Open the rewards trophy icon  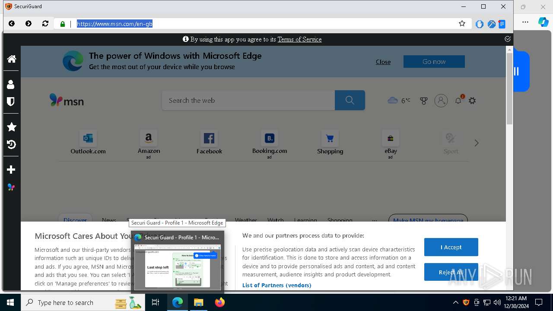pyautogui.click(x=424, y=101)
